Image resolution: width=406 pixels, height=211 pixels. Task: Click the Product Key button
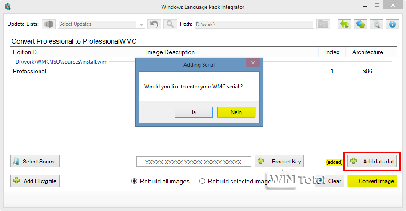click(279, 161)
